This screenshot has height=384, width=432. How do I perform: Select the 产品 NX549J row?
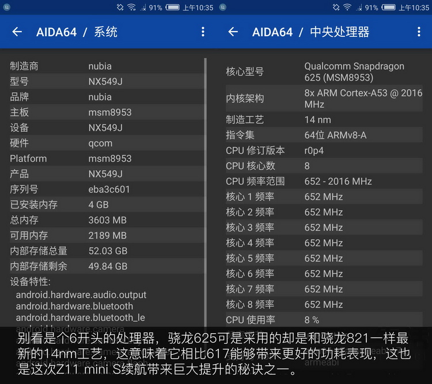(107, 174)
